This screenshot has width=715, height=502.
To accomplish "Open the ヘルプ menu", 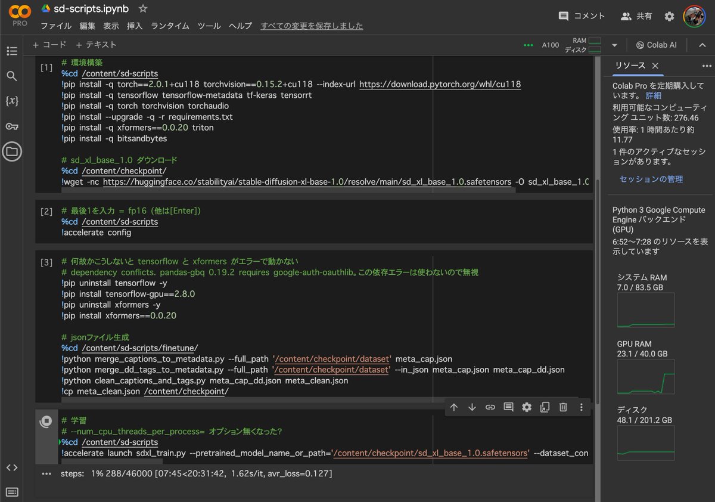I will [241, 26].
